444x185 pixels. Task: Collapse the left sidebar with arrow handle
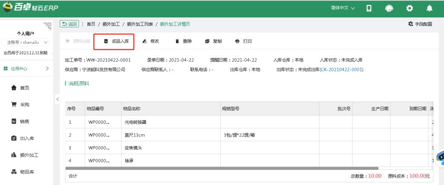click(57, 99)
